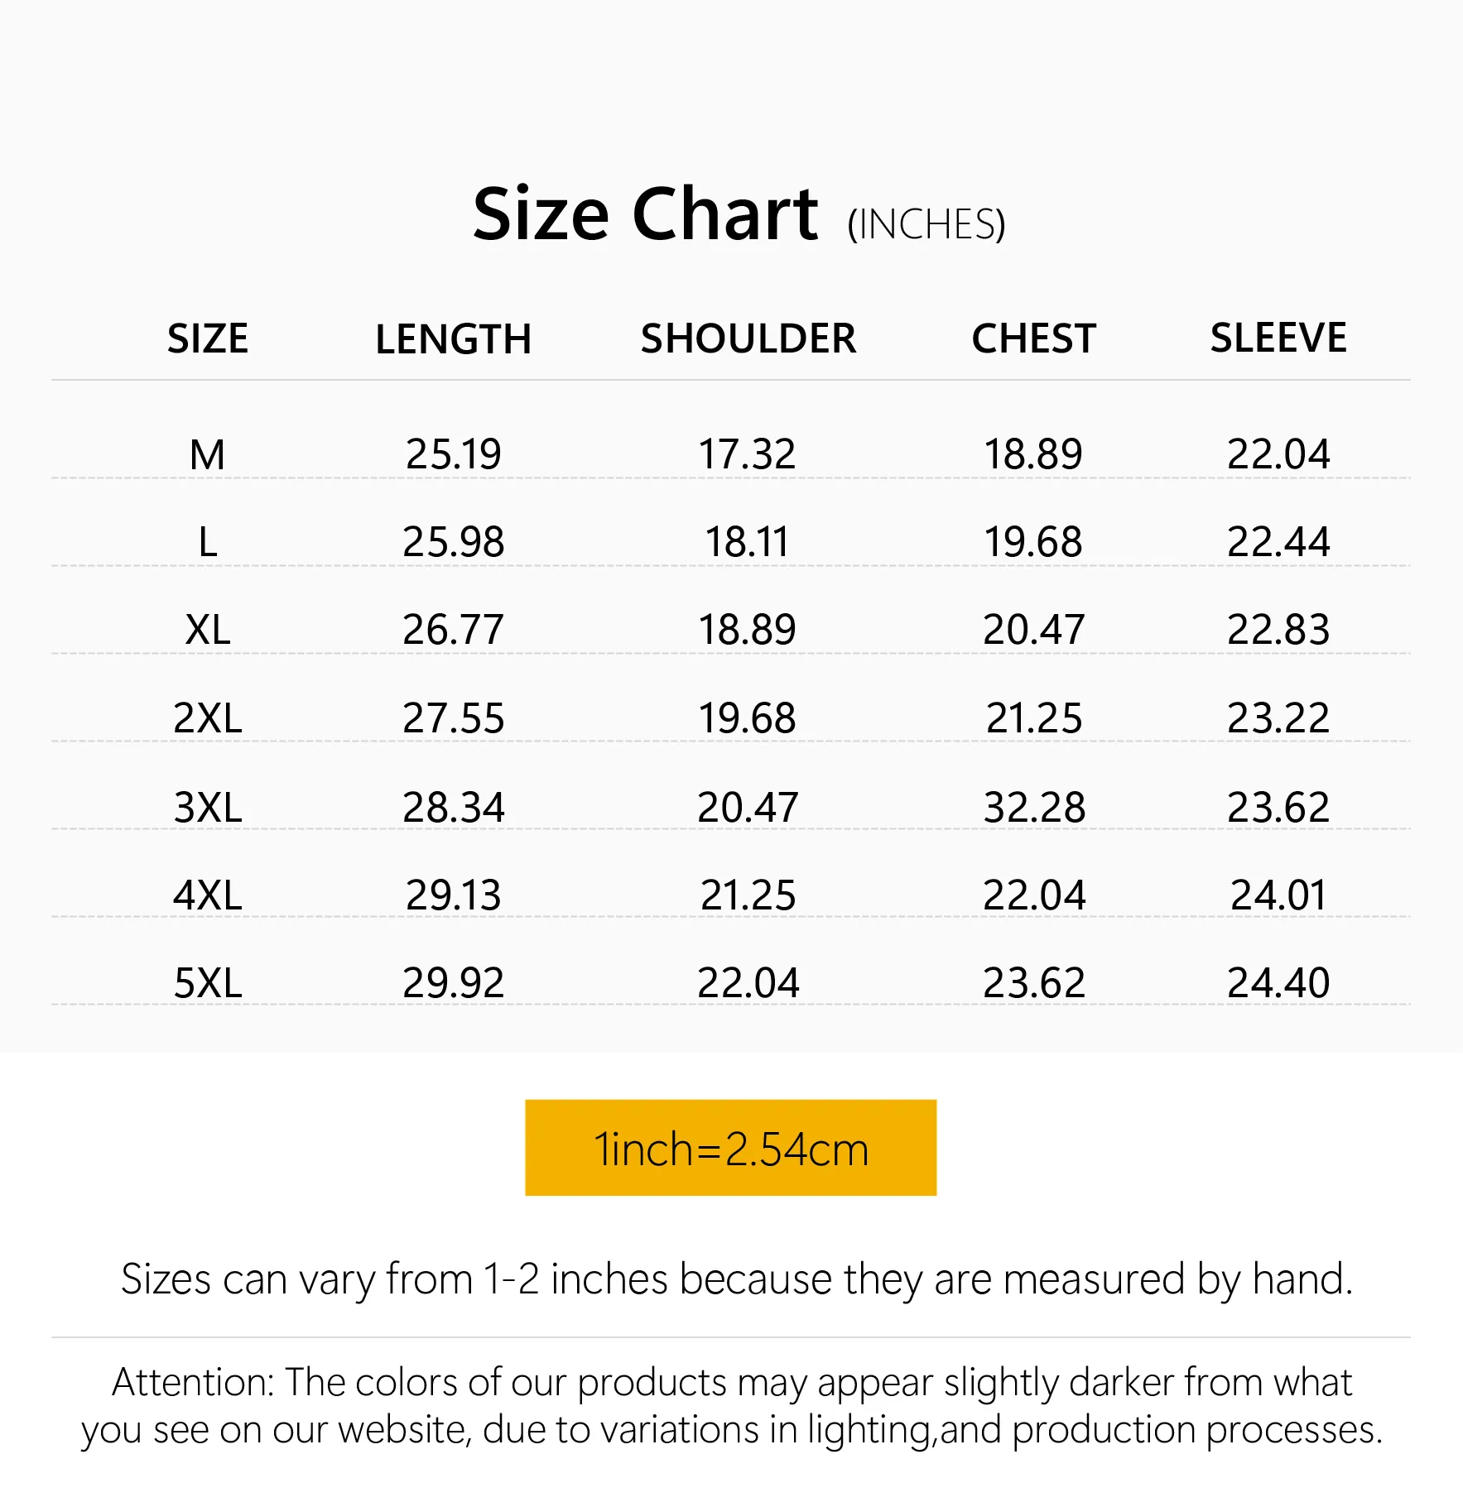Click the M sleeve value 22.04
The height and width of the screenshot is (1502, 1463).
[x=1278, y=454]
